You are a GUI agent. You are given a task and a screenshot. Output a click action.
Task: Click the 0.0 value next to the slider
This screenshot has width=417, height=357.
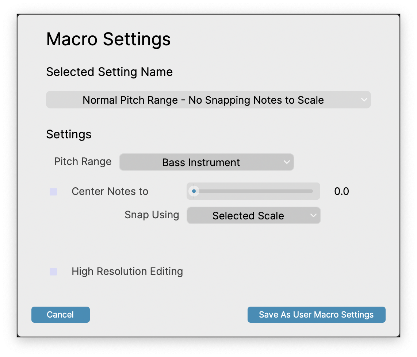pos(341,191)
